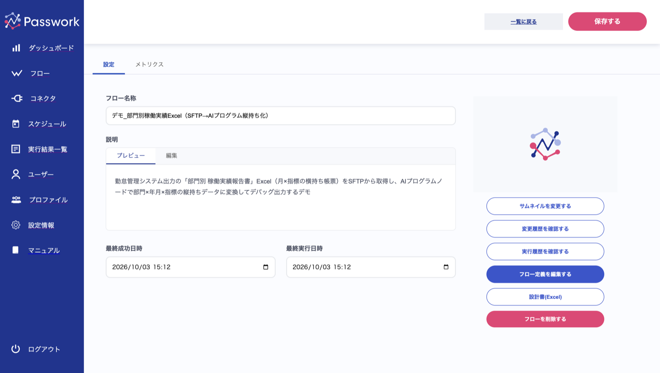Screen dimensions: 660x373
Task: Click フローを削除する button
Action: pyautogui.click(x=545, y=319)
